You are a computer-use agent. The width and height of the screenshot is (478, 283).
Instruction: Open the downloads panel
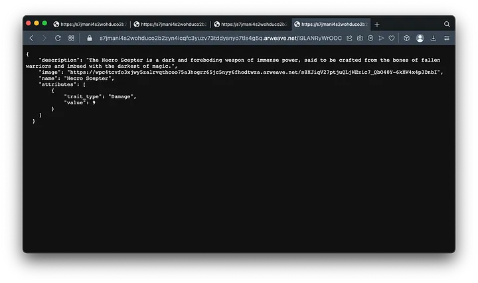[434, 39]
